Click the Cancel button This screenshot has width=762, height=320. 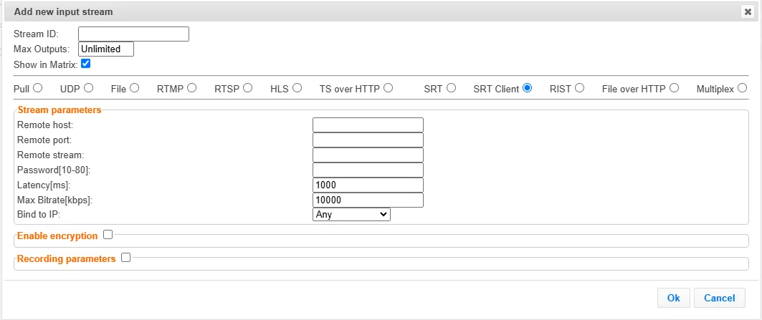(720, 298)
